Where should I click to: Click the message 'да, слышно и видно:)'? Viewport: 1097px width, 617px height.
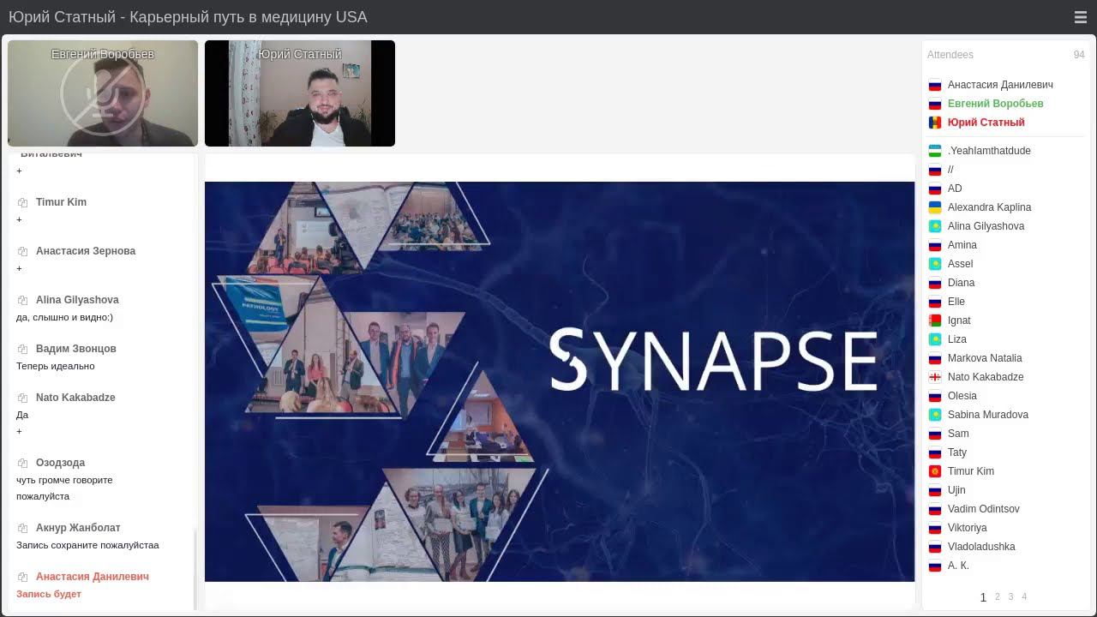[64, 317]
